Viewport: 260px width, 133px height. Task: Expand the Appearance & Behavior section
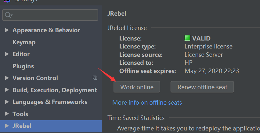7,30
